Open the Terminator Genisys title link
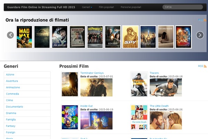This screenshot has height=139, width=208. 92,73
